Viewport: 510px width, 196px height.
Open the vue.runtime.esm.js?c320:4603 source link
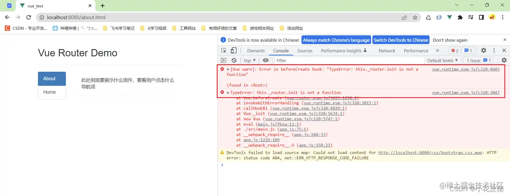pyautogui.click(x=466, y=69)
